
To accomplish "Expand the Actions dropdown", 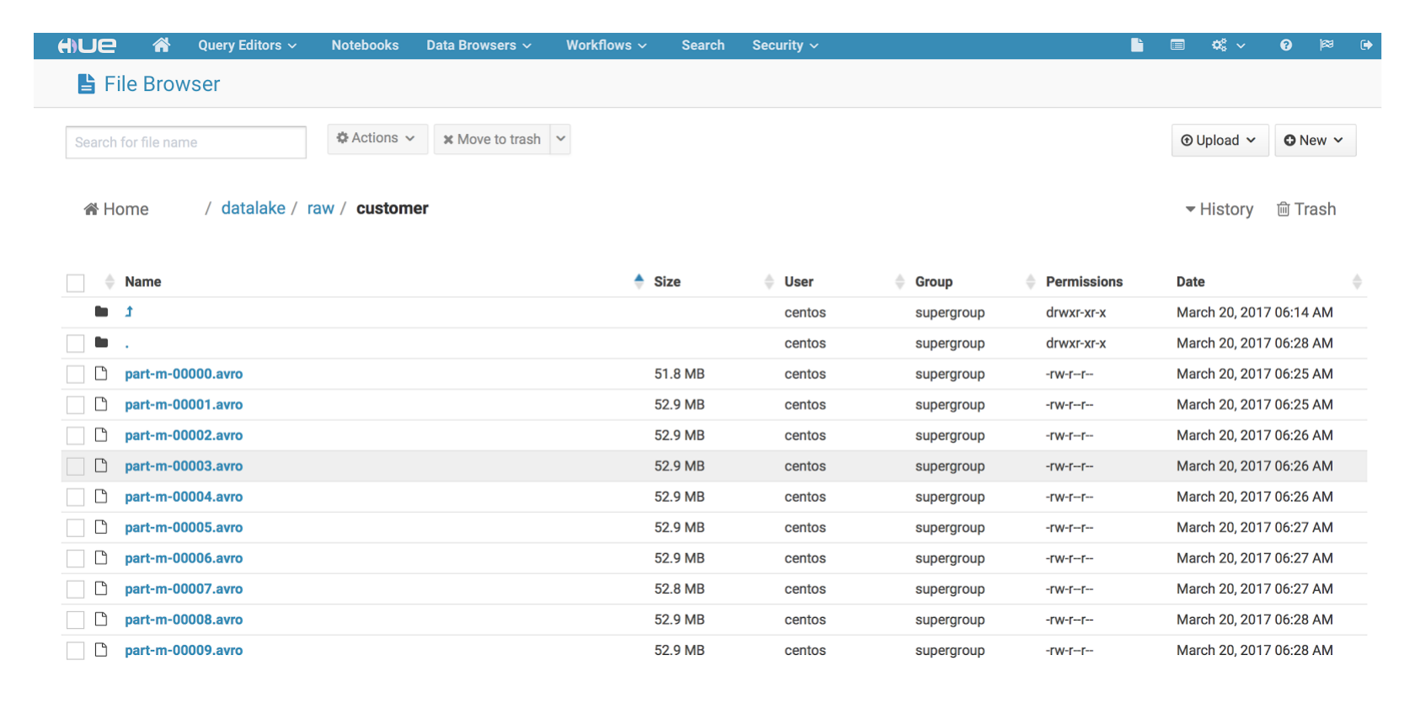I will pos(376,139).
